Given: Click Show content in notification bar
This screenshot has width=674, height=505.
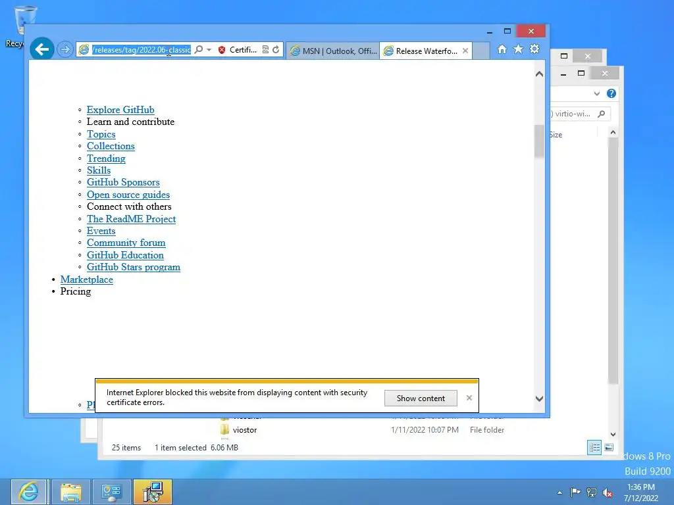Looking at the screenshot, I should [x=421, y=398].
